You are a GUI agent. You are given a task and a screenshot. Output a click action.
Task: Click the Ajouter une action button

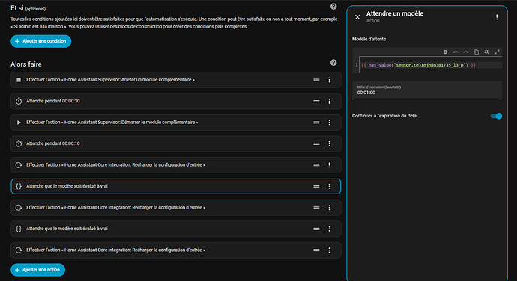(38, 270)
